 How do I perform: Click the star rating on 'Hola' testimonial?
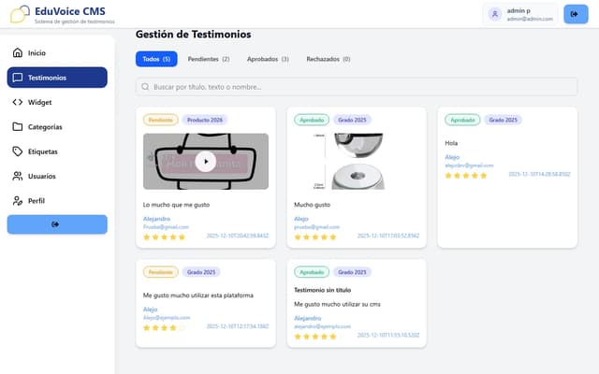click(x=466, y=175)
